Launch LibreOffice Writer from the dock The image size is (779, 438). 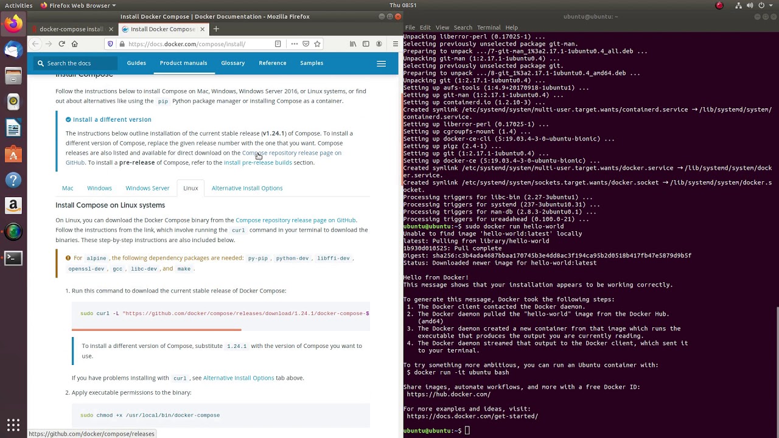click(13, 128)
